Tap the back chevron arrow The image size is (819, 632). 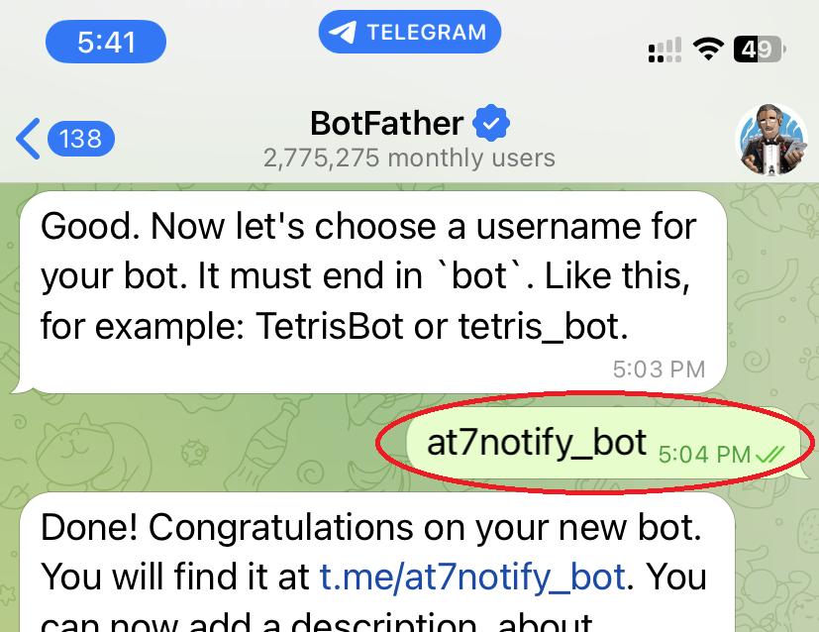[29, 139]
